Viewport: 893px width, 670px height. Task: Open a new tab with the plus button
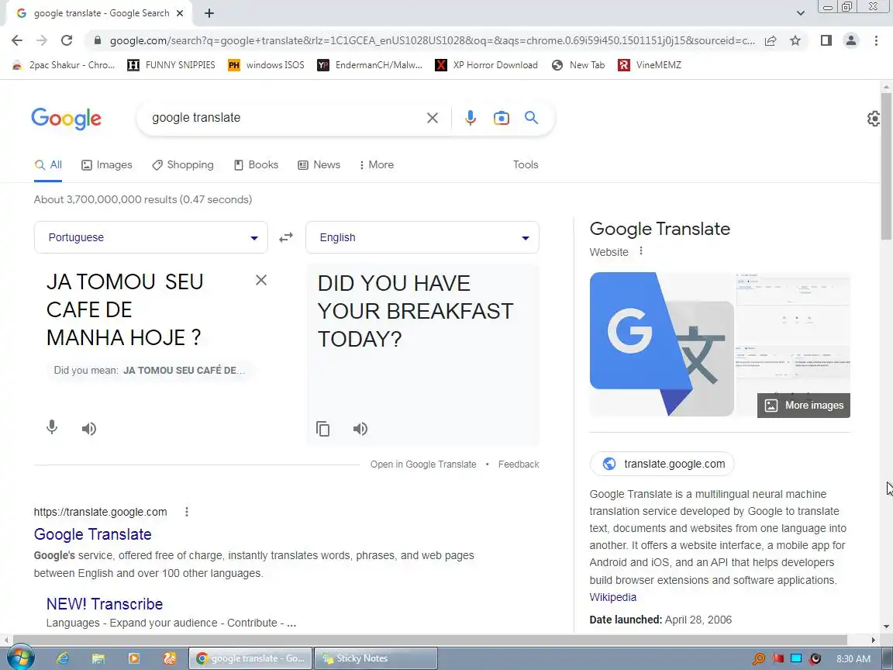(209, 13)
